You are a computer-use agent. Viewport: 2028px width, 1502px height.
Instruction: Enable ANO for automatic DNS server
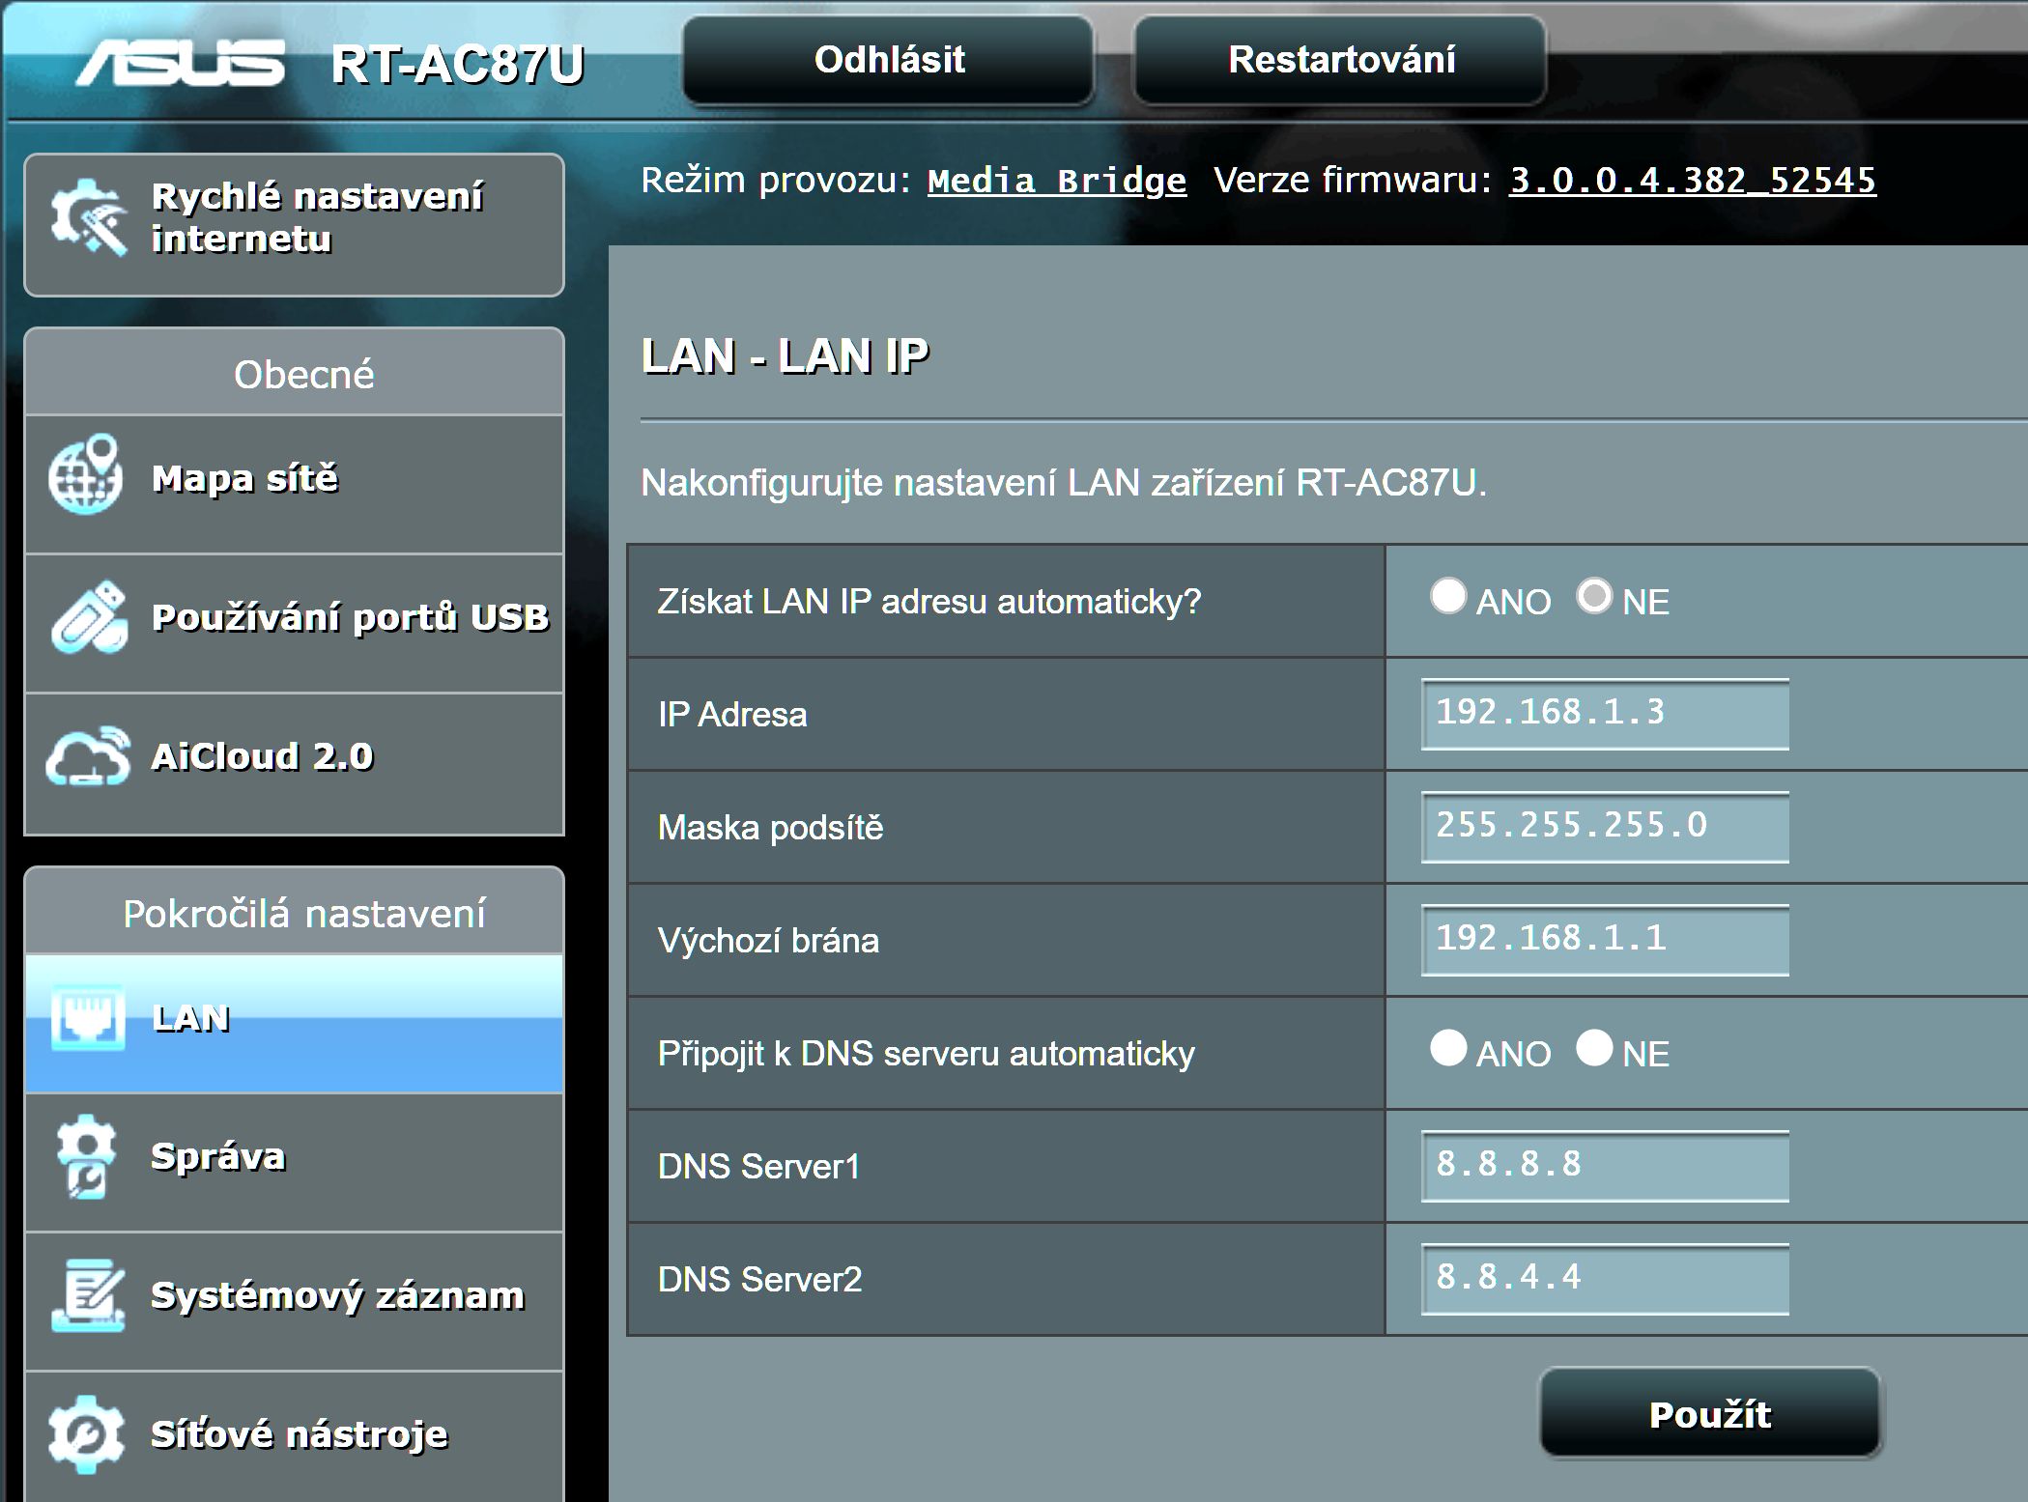(1447, 1048)
